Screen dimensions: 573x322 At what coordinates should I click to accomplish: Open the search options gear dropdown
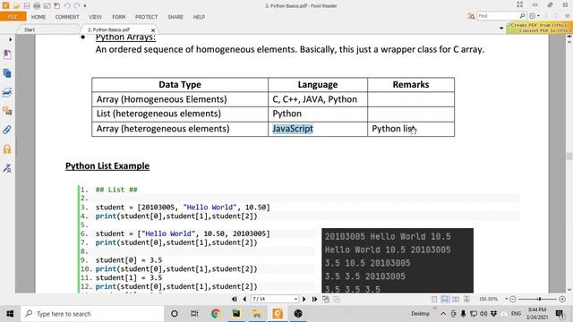[x=534, y=16]
